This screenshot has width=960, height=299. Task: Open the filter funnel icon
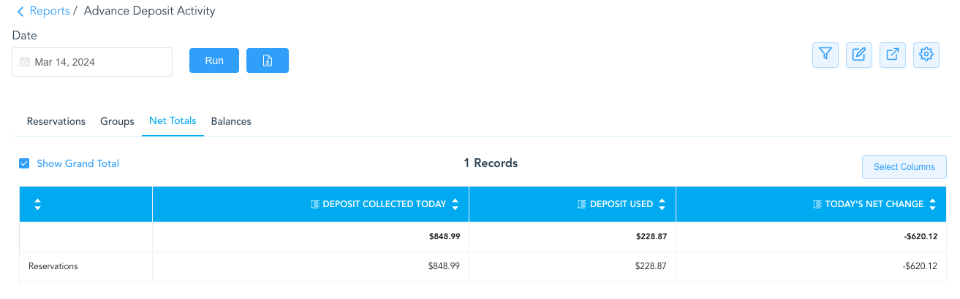tap(825, 55)
